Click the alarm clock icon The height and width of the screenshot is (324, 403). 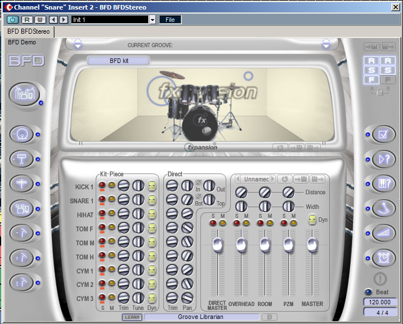tap(383, 258)
